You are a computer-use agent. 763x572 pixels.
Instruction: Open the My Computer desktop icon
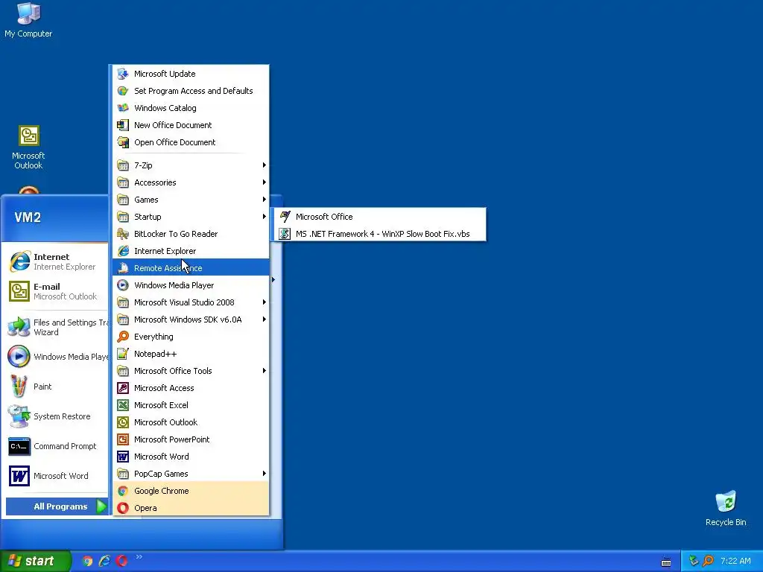point(28,20)
